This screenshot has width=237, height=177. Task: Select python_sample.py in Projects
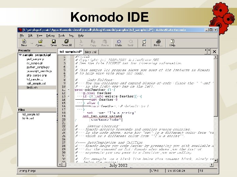click(x=38, y=67)
